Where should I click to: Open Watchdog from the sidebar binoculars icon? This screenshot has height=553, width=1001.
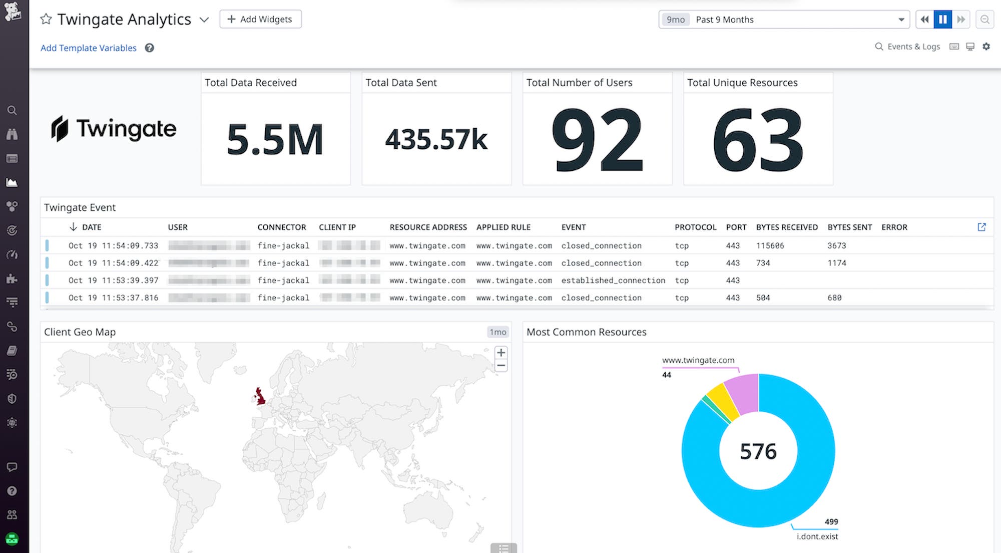coord(13,134)
